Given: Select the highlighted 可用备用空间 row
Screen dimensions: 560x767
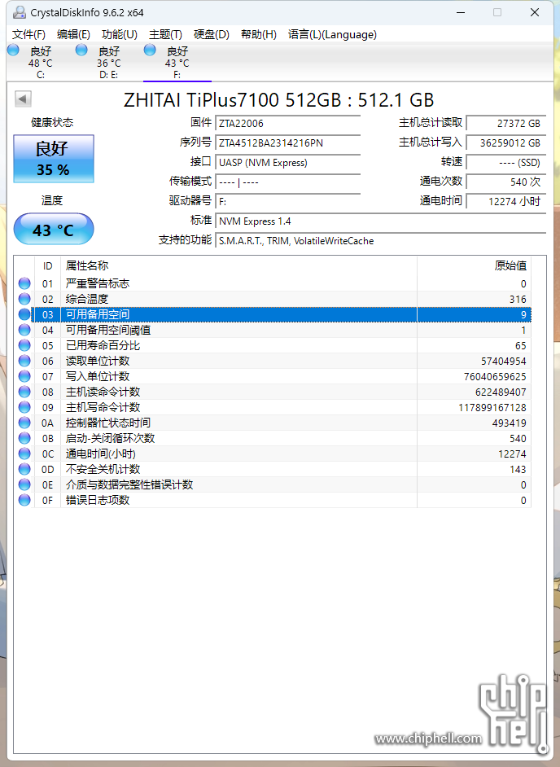Looking at the screenshot, I should pos(273,314).
